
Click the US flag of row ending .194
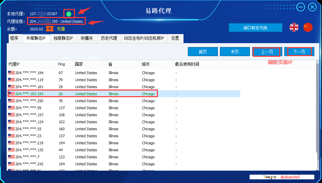coord(11,72)
